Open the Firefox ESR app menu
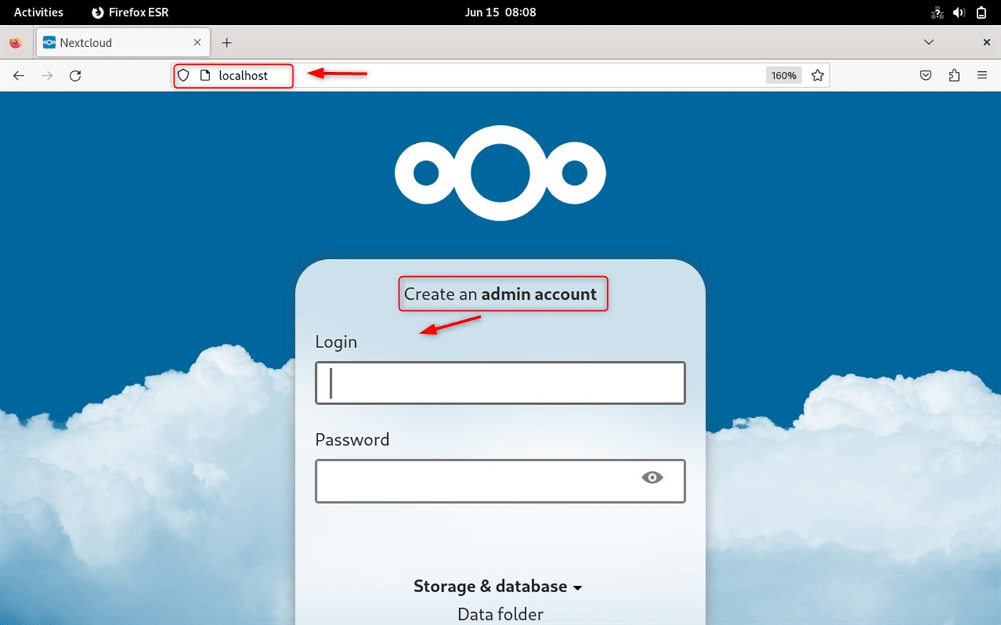Image resolution: width=1001 pixels, height=625 pixels. (130, 12)
